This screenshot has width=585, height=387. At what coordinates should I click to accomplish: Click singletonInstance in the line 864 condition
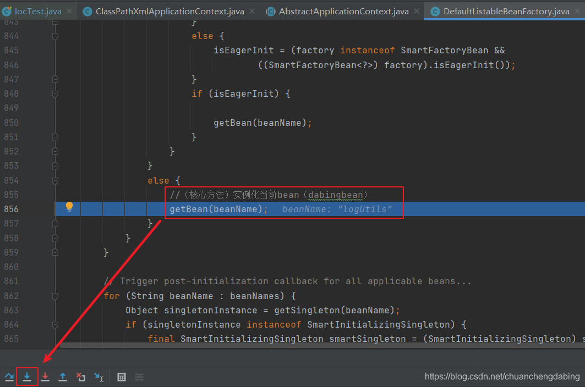[x=194, y=325]
